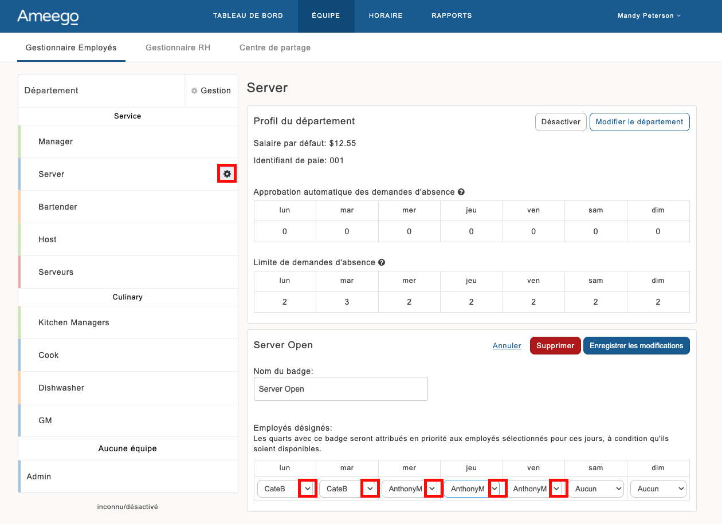The image size is (722, 524).
Task: Open the Gestion gear settings
Action: [x=211, y=90]
